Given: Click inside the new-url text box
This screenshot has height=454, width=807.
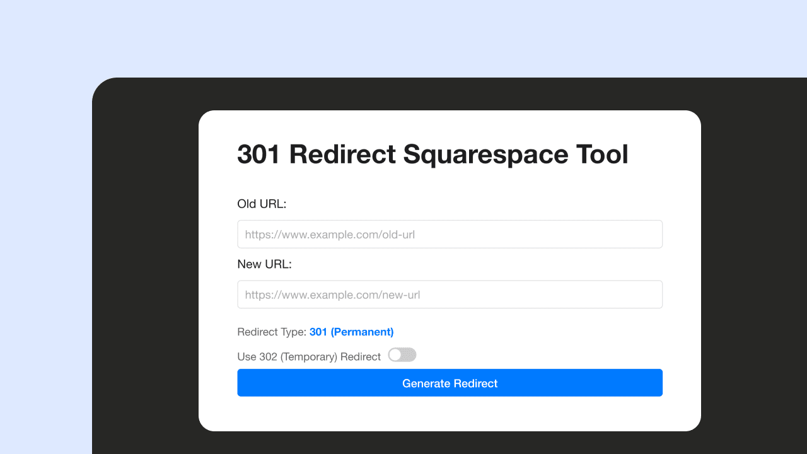Looking at the screenshot, I should tap(450, 294).
